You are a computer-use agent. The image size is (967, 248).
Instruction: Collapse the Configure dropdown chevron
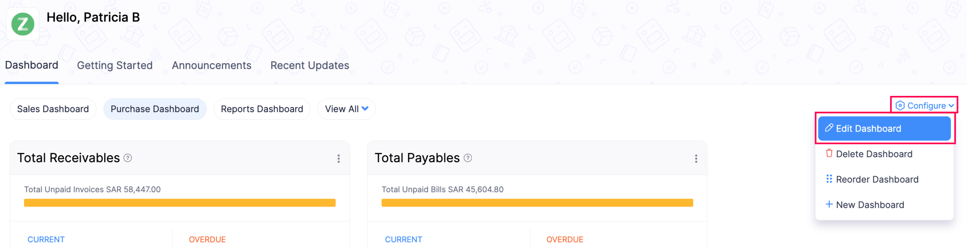tap(951, 106)
